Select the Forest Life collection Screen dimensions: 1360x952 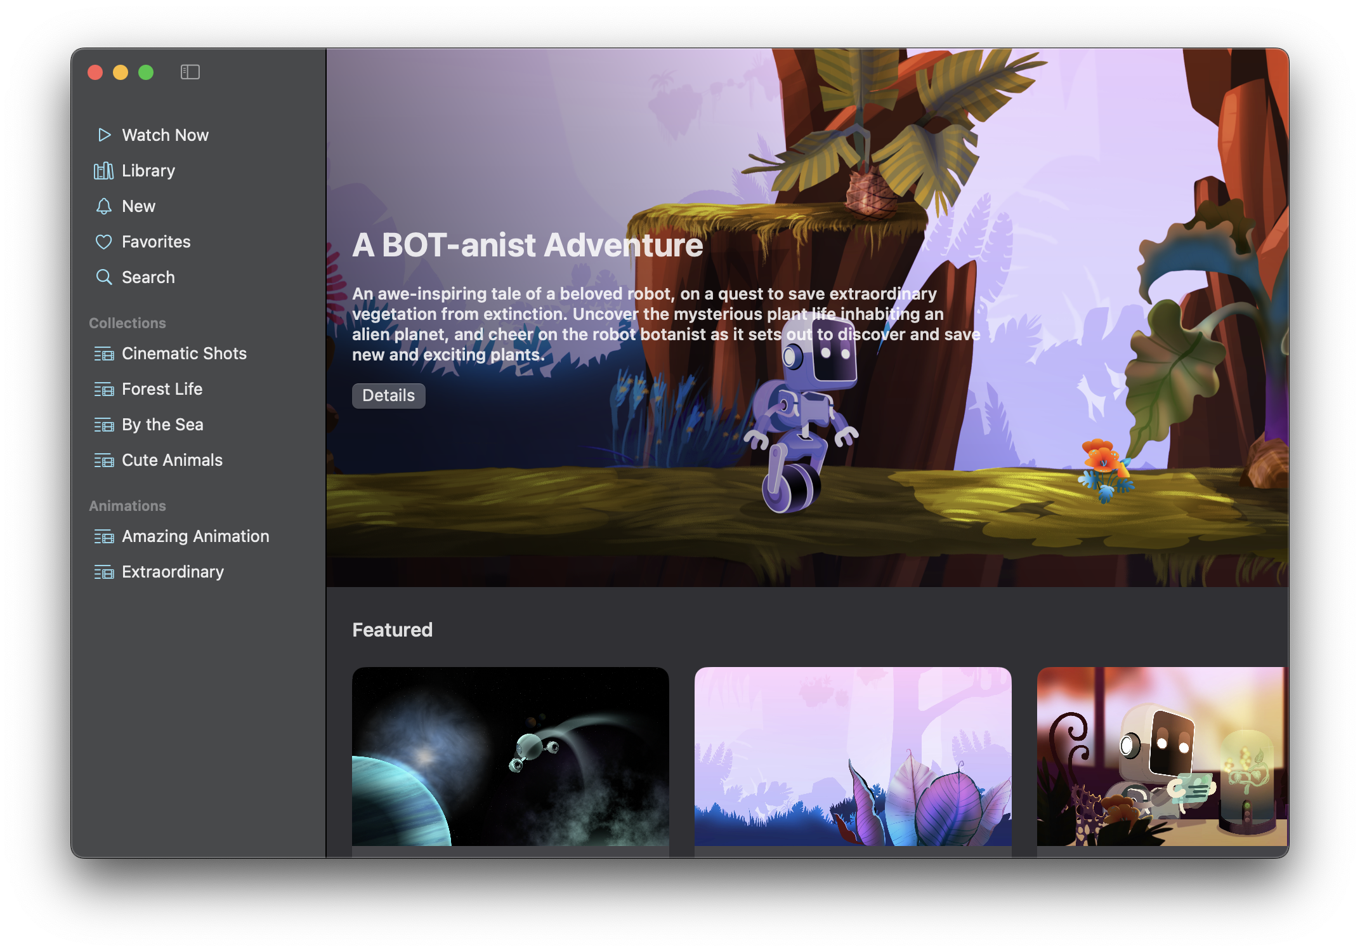(198, 389)
